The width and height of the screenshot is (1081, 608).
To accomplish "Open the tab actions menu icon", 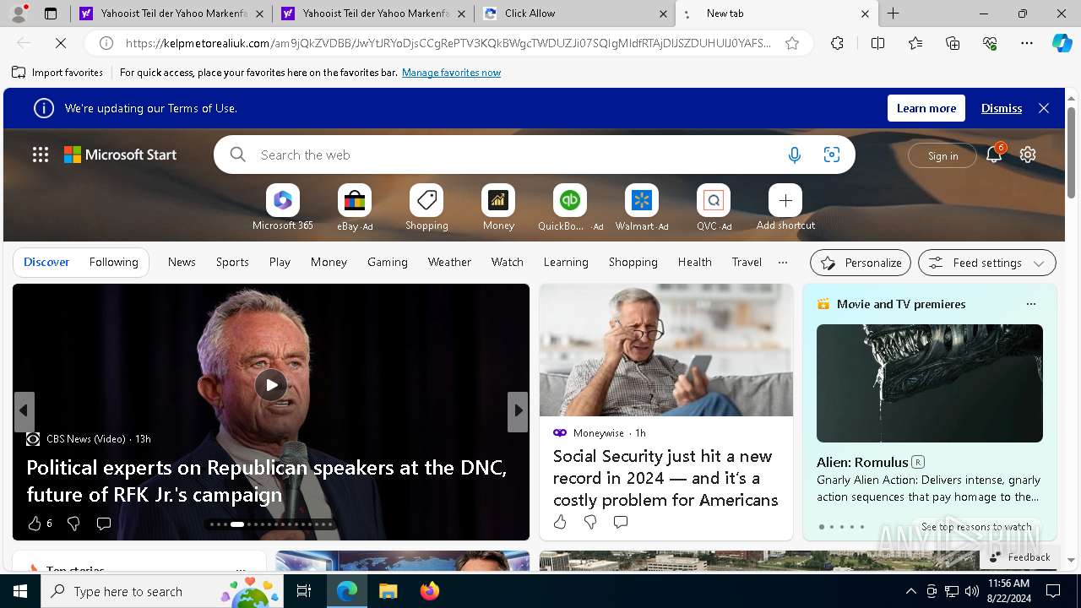I will [51, 14].
